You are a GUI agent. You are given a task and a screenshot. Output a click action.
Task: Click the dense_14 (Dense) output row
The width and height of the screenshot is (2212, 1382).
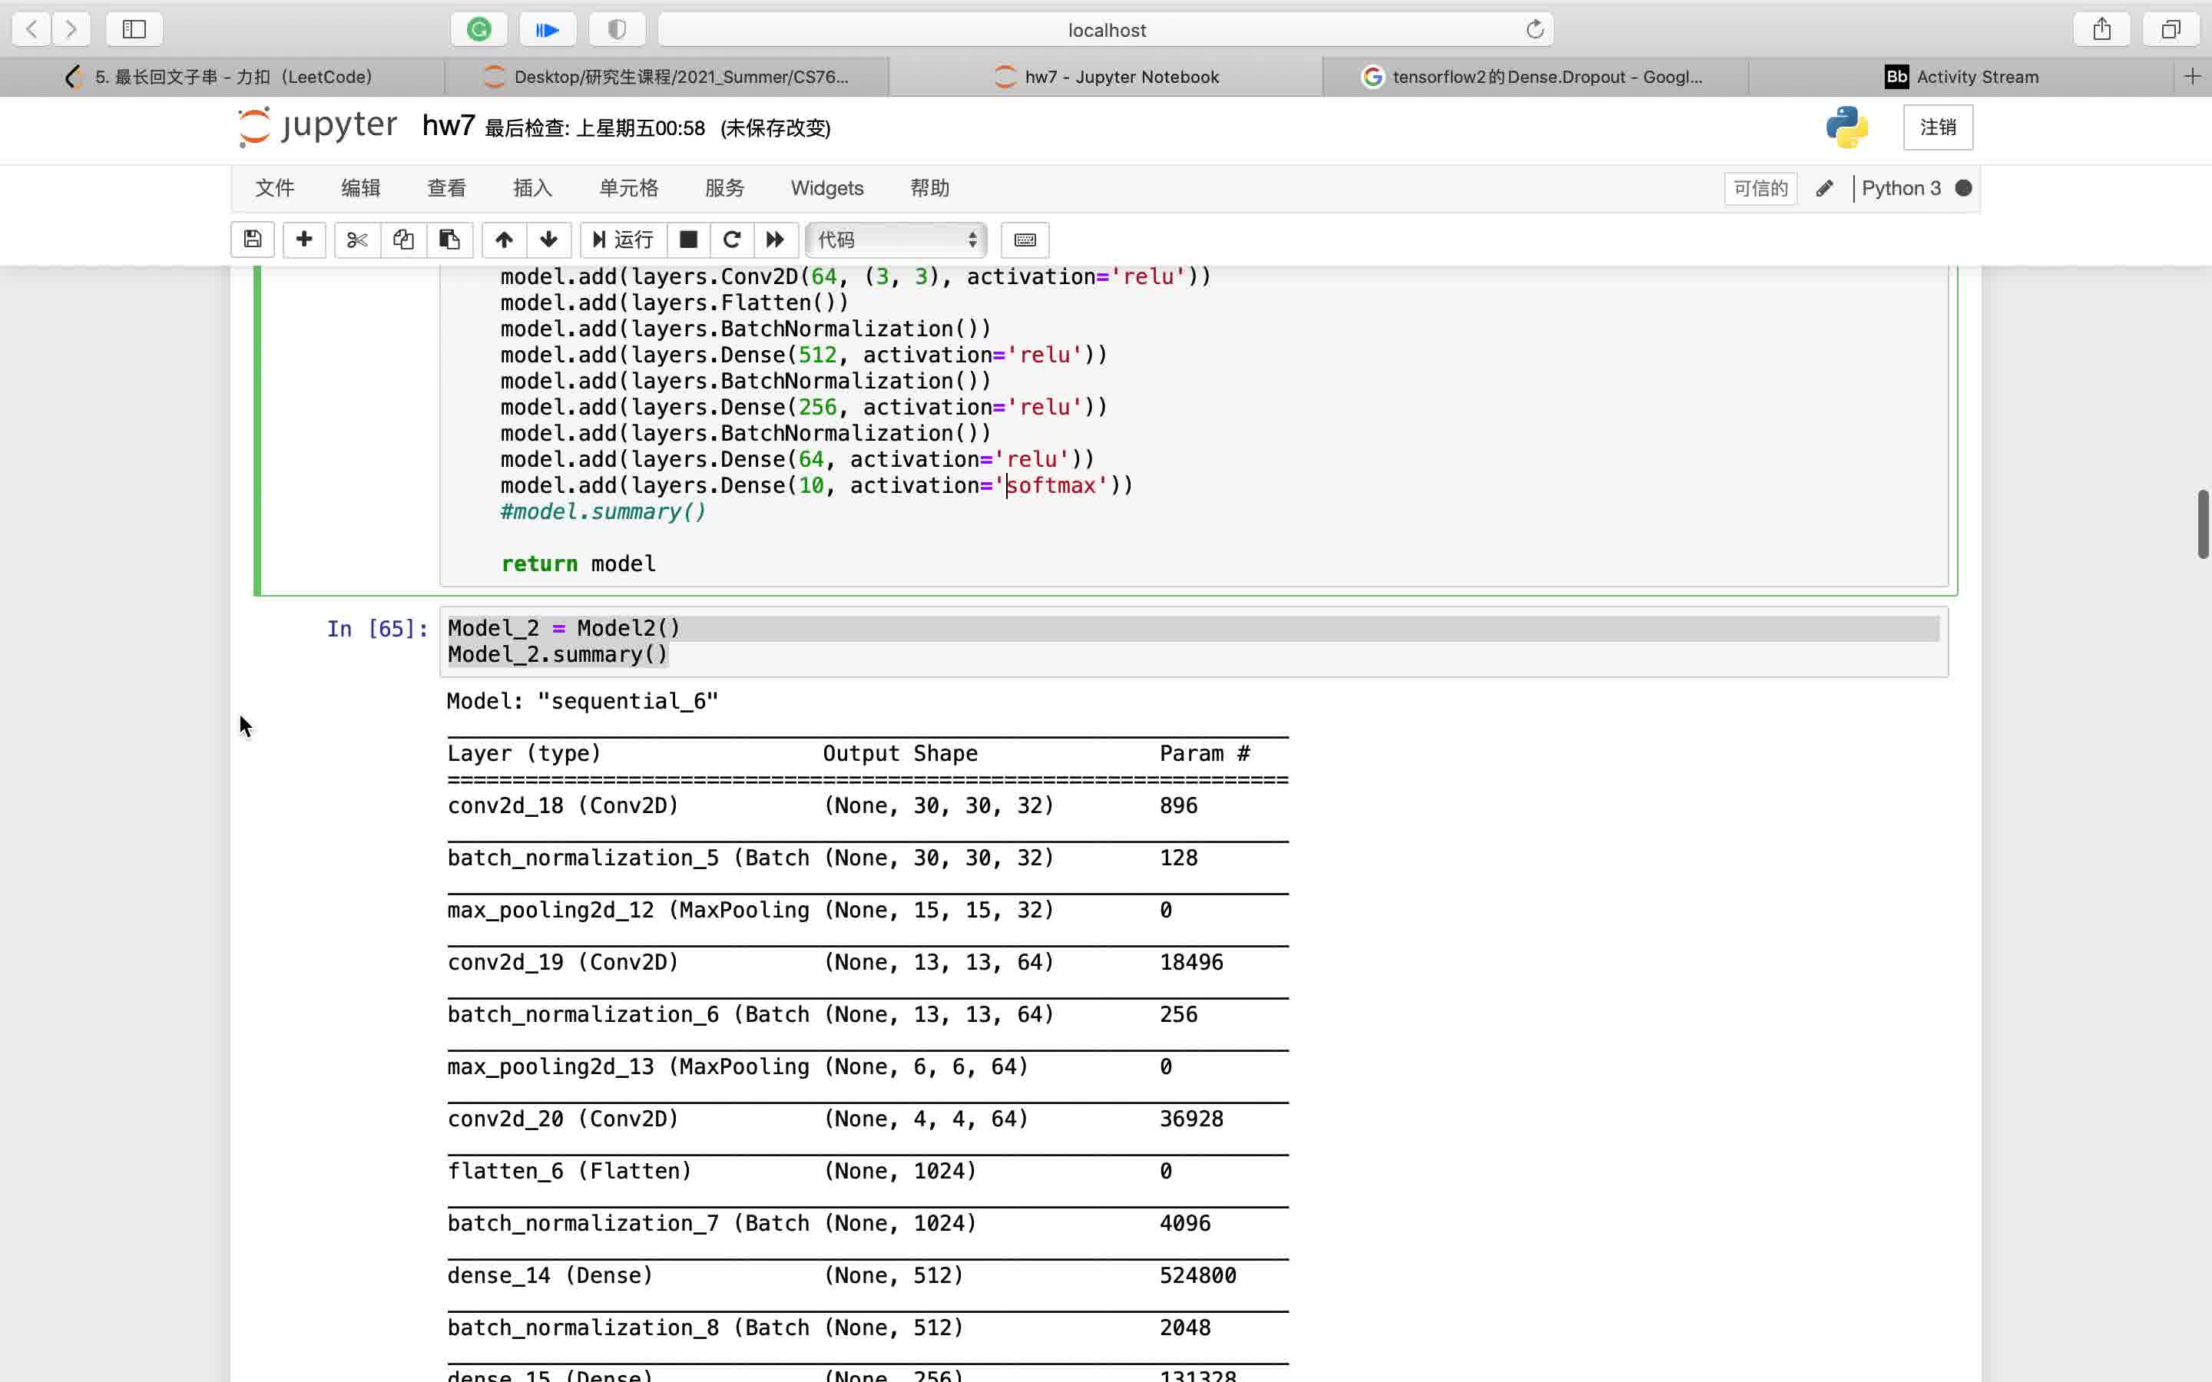[867, 1275]
